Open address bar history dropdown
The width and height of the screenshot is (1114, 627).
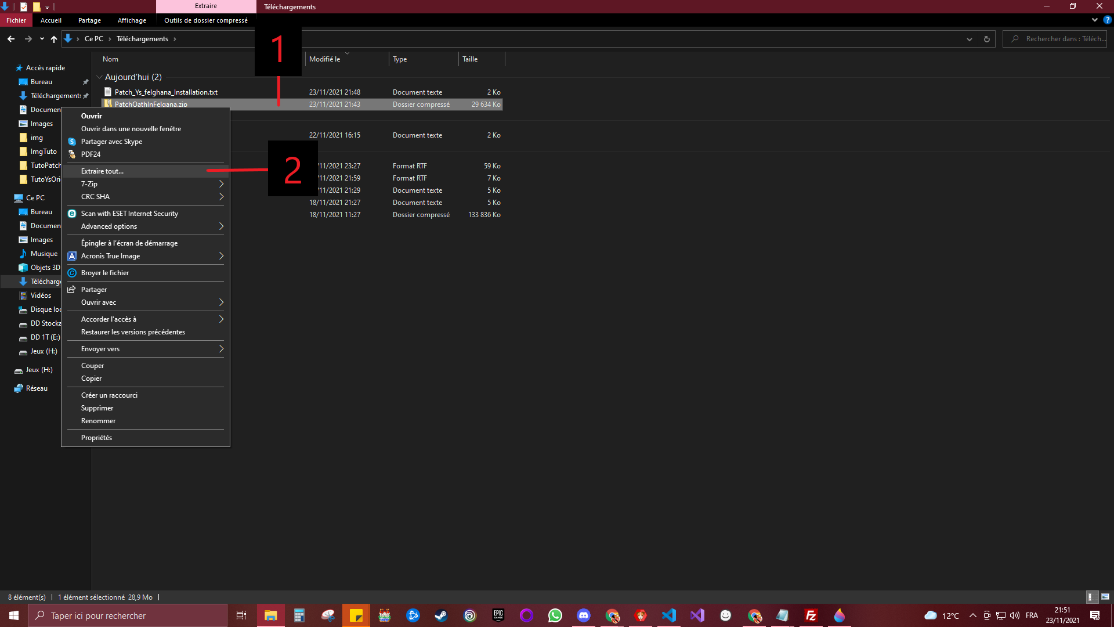click(x=969, y=39)
